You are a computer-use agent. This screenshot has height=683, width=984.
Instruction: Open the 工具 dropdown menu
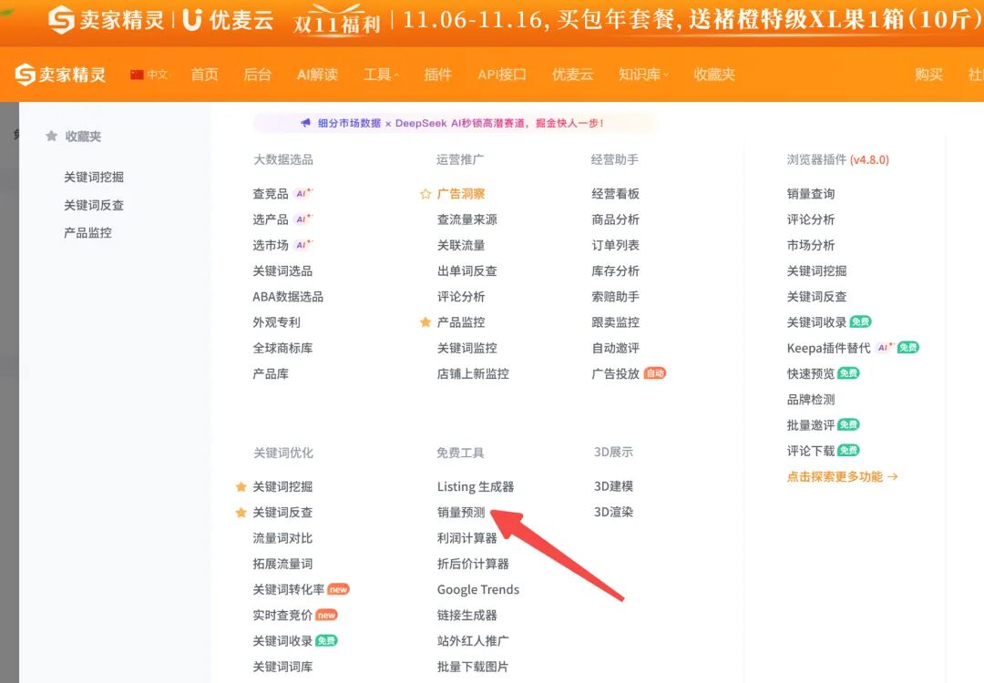click(381, 75)
